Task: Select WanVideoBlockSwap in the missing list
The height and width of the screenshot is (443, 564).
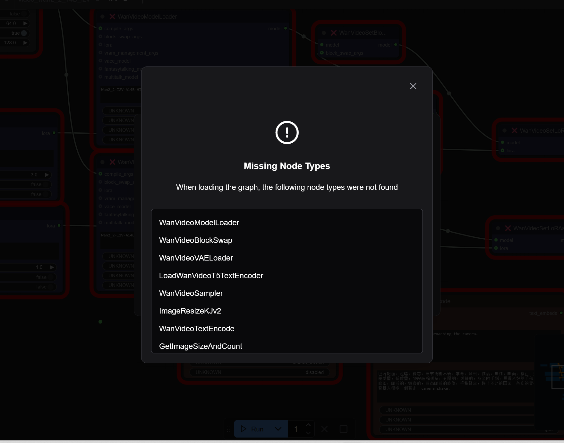Action: click(x=195, y=240)
